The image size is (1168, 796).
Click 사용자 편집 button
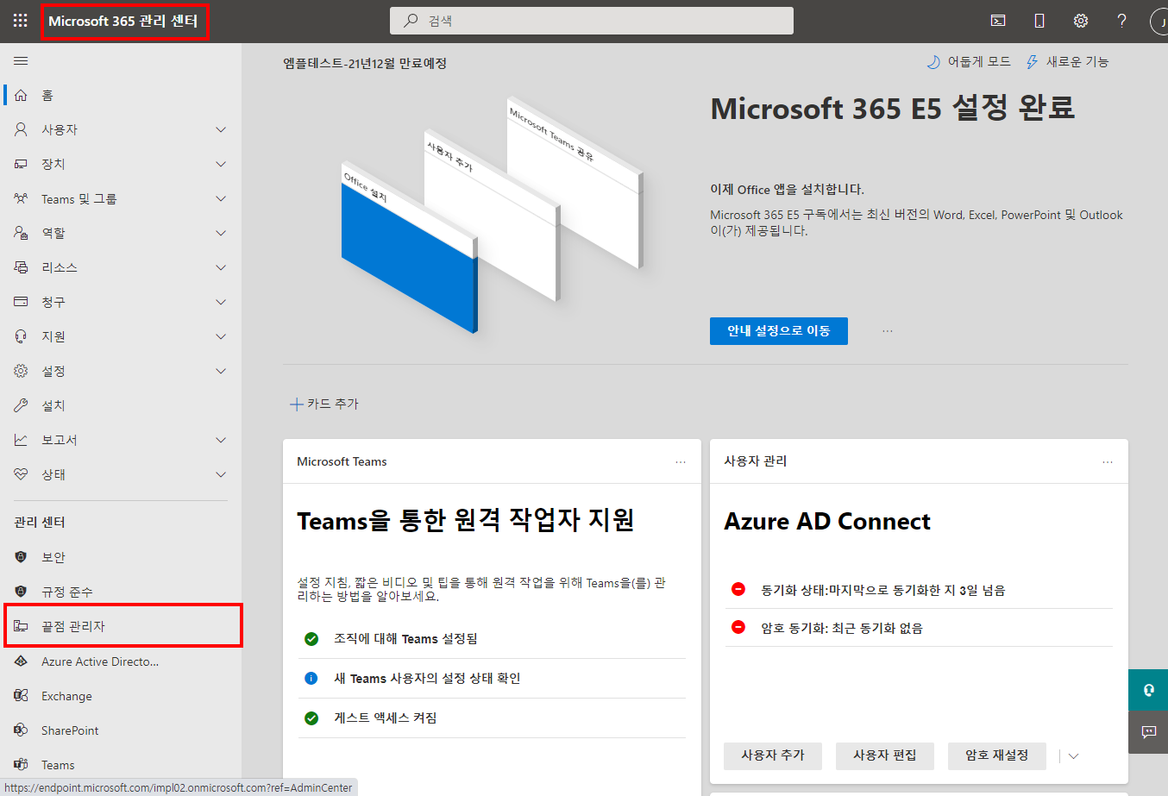tap(885, 755)
